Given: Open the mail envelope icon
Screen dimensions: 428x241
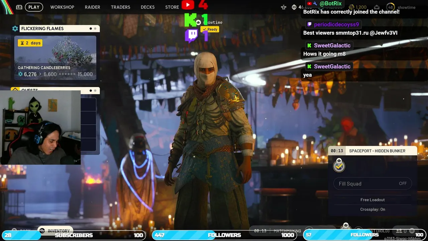Looking at the screenshot, I should 377,7.
